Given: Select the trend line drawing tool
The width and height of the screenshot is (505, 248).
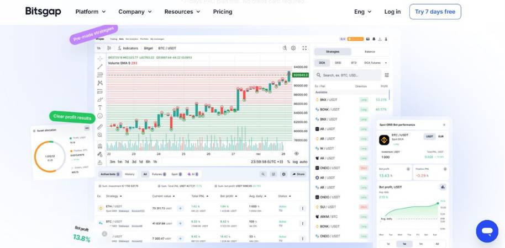Looking at the screenshot, I should [x=100, y=67].
